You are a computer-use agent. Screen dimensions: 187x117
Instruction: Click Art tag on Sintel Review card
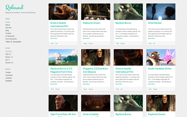pyautogui.click(x=154, y=44)
